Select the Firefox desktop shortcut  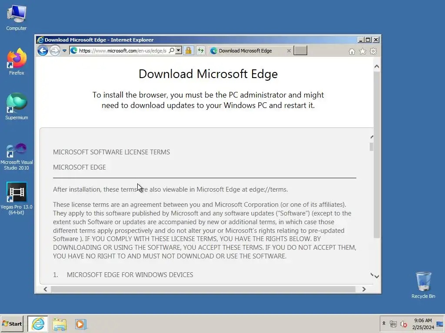coord(17,62)
